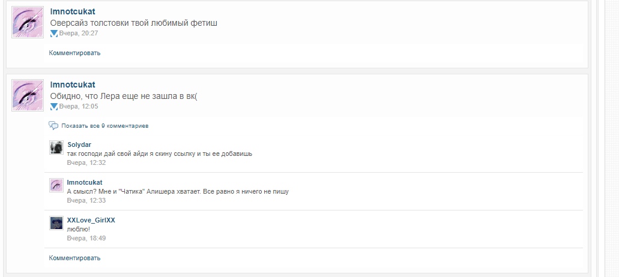Open the Вчера, 12:05 timestamp link
This screenshot has width=619, height=277.
pyautogui.click(x=79, y=106)
